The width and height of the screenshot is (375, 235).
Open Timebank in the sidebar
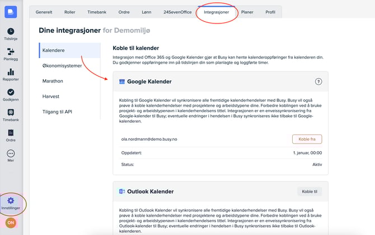click(11, 115)
